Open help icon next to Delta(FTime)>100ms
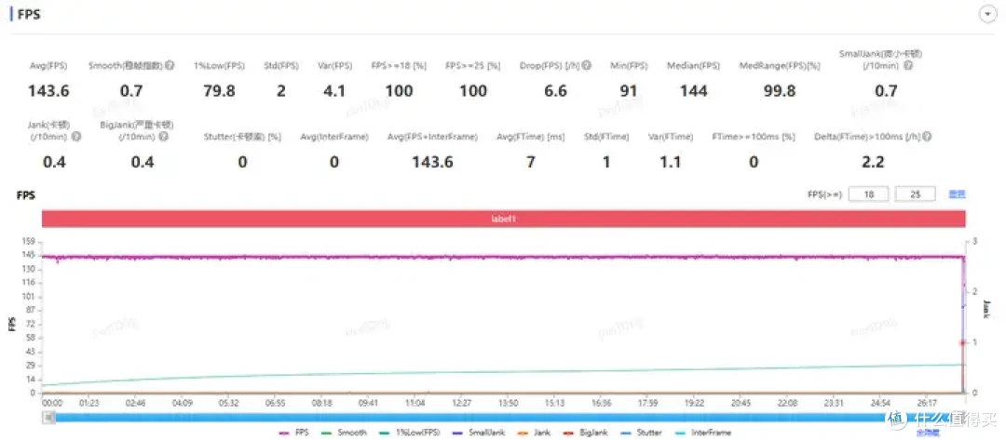Image resolution: width=1006 pixels, height=440 pixels. (x=927, y=137)
